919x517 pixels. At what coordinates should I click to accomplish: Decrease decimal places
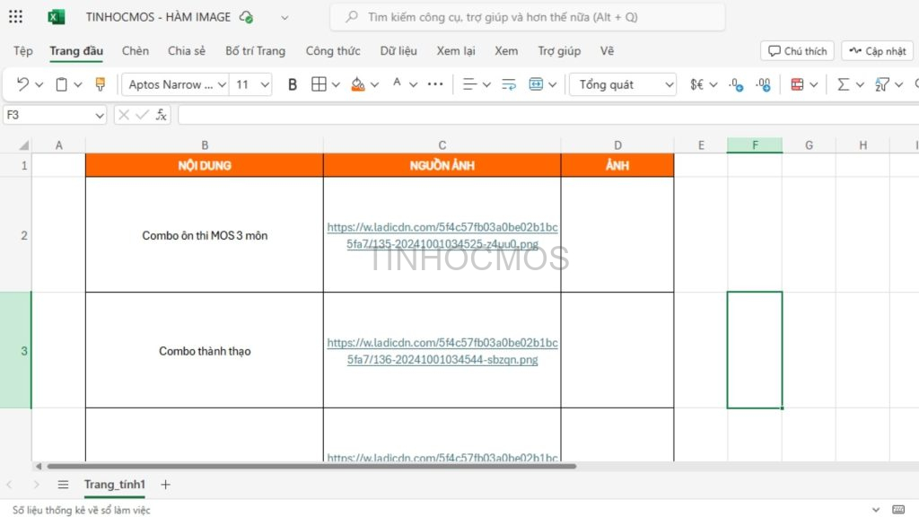point(736,85)
